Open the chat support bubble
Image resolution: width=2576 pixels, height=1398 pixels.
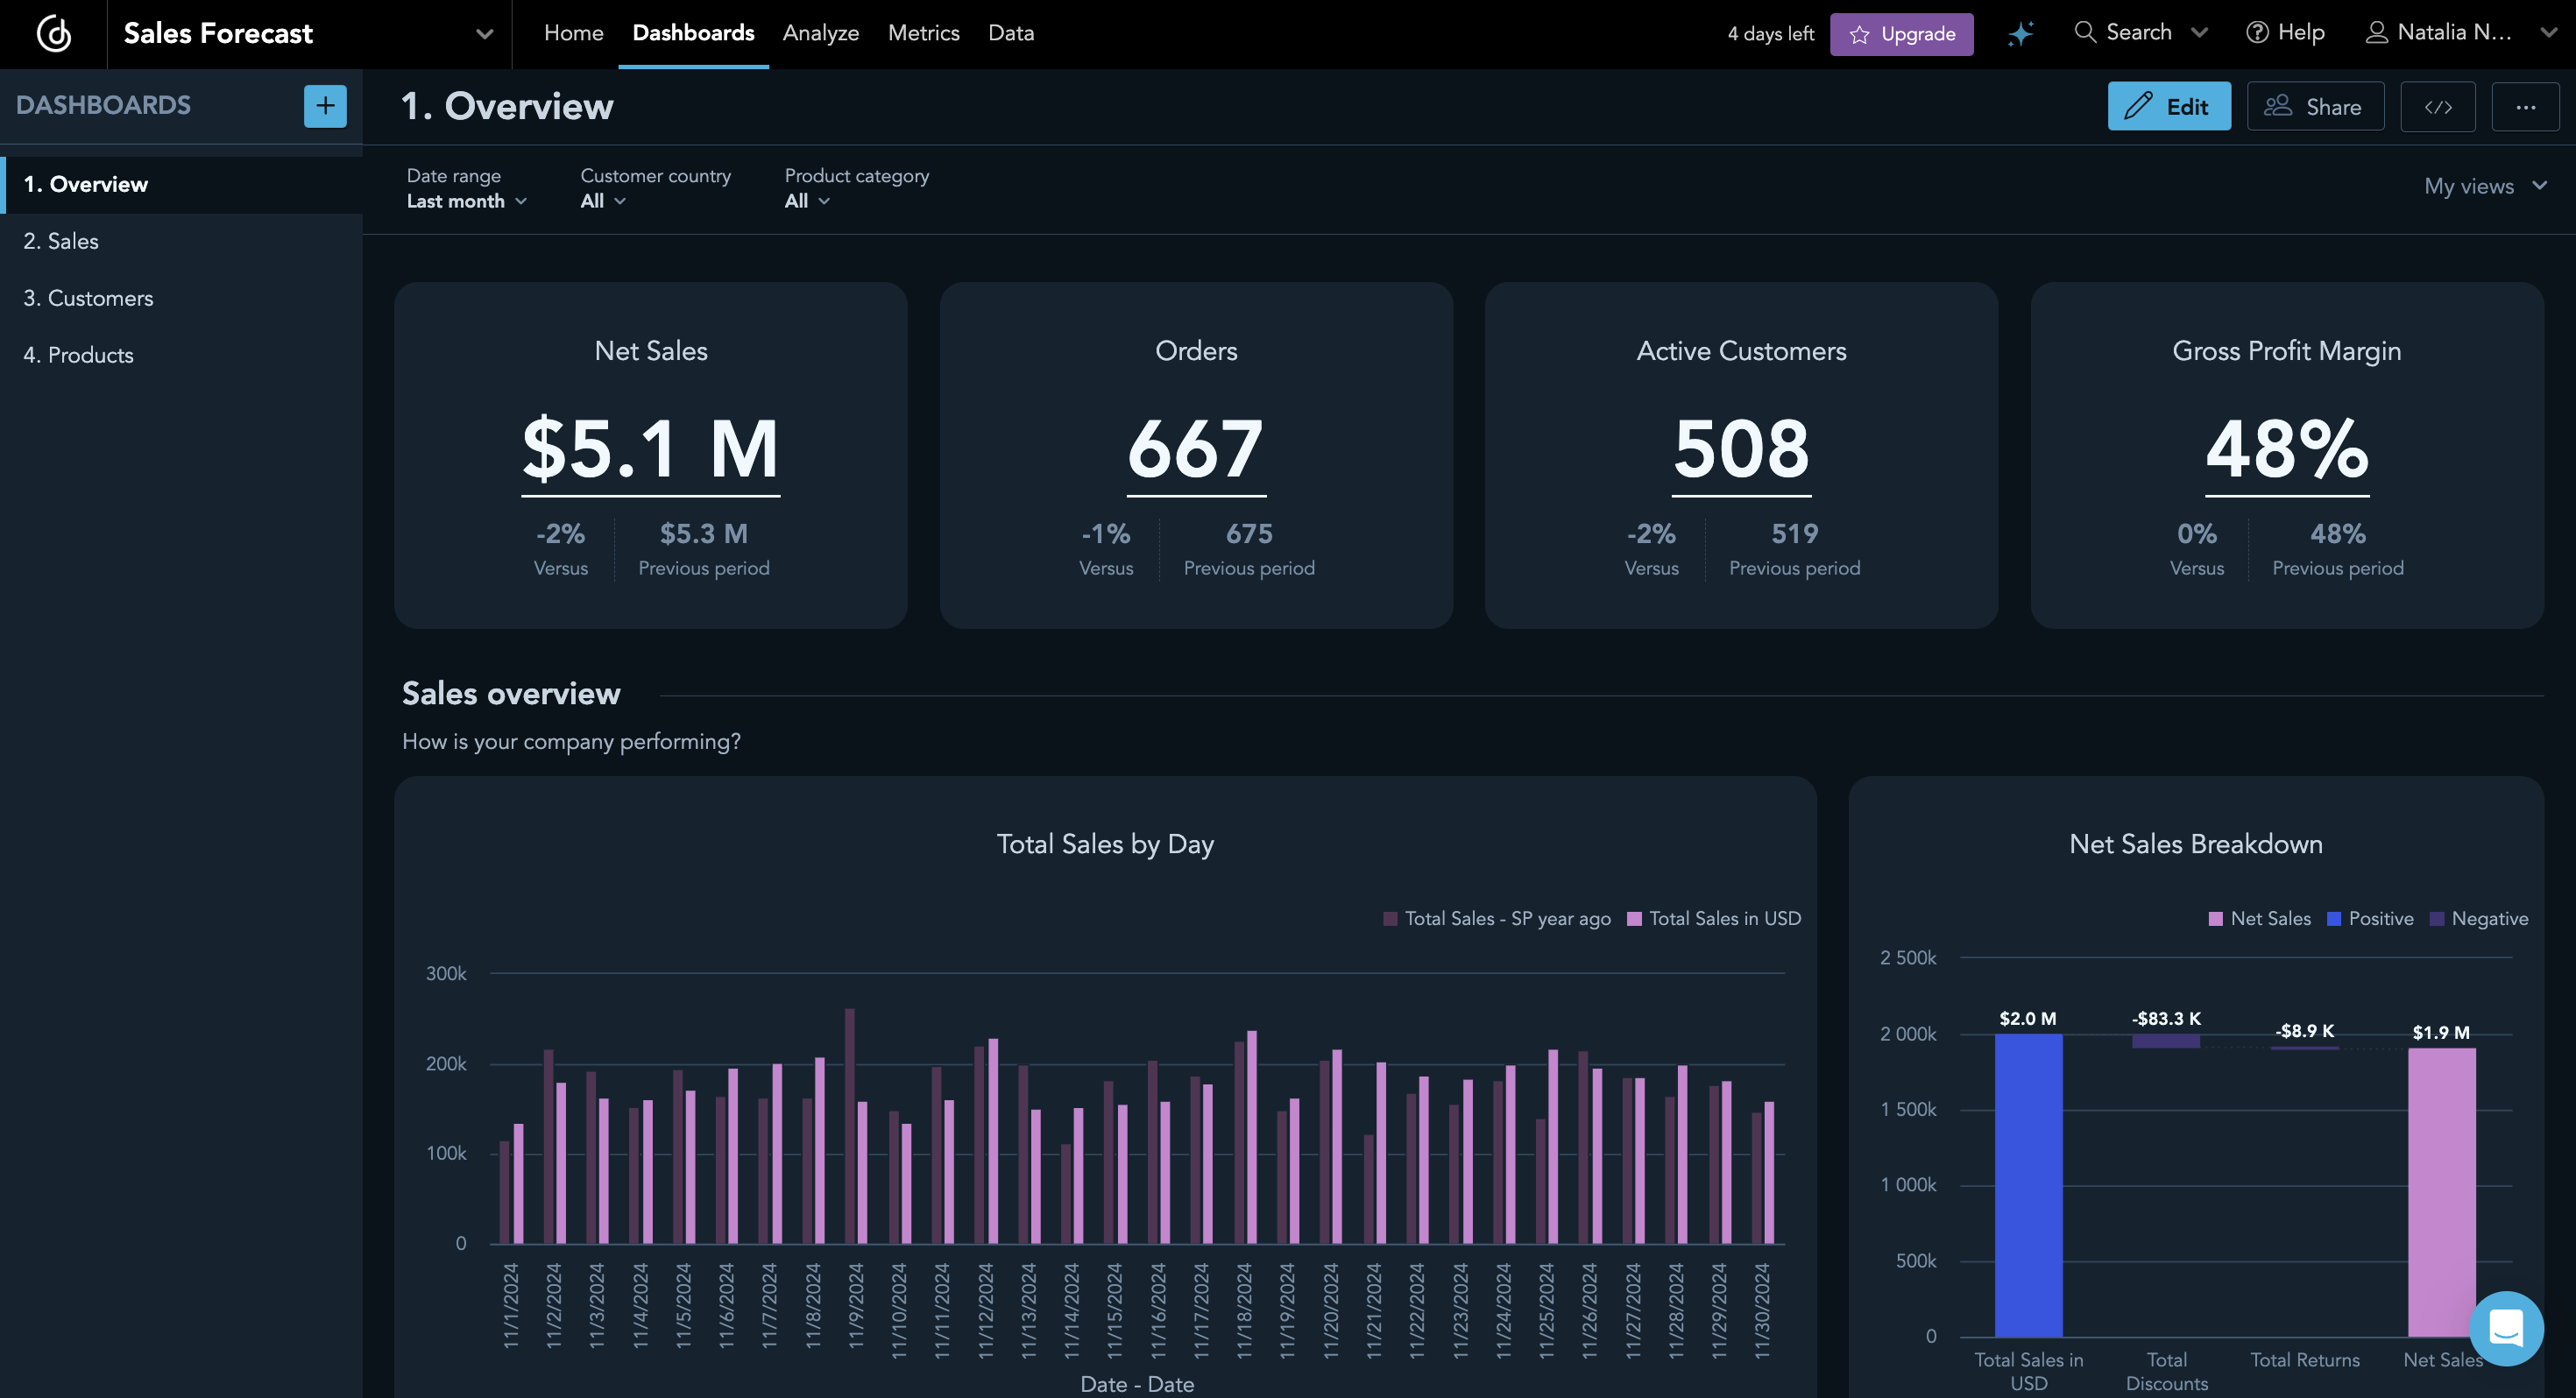[x=2505, y=1328]
